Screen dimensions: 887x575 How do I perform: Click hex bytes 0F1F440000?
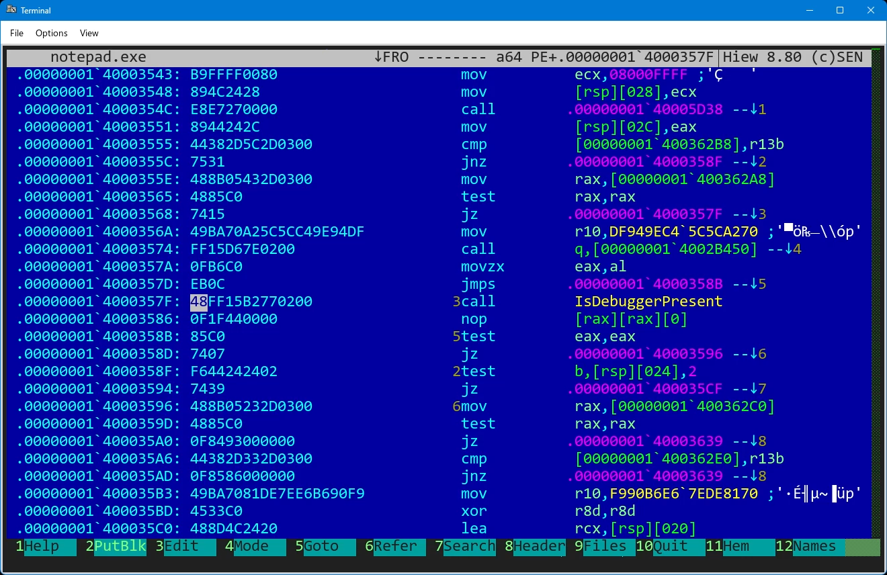[x=234, y=319]
